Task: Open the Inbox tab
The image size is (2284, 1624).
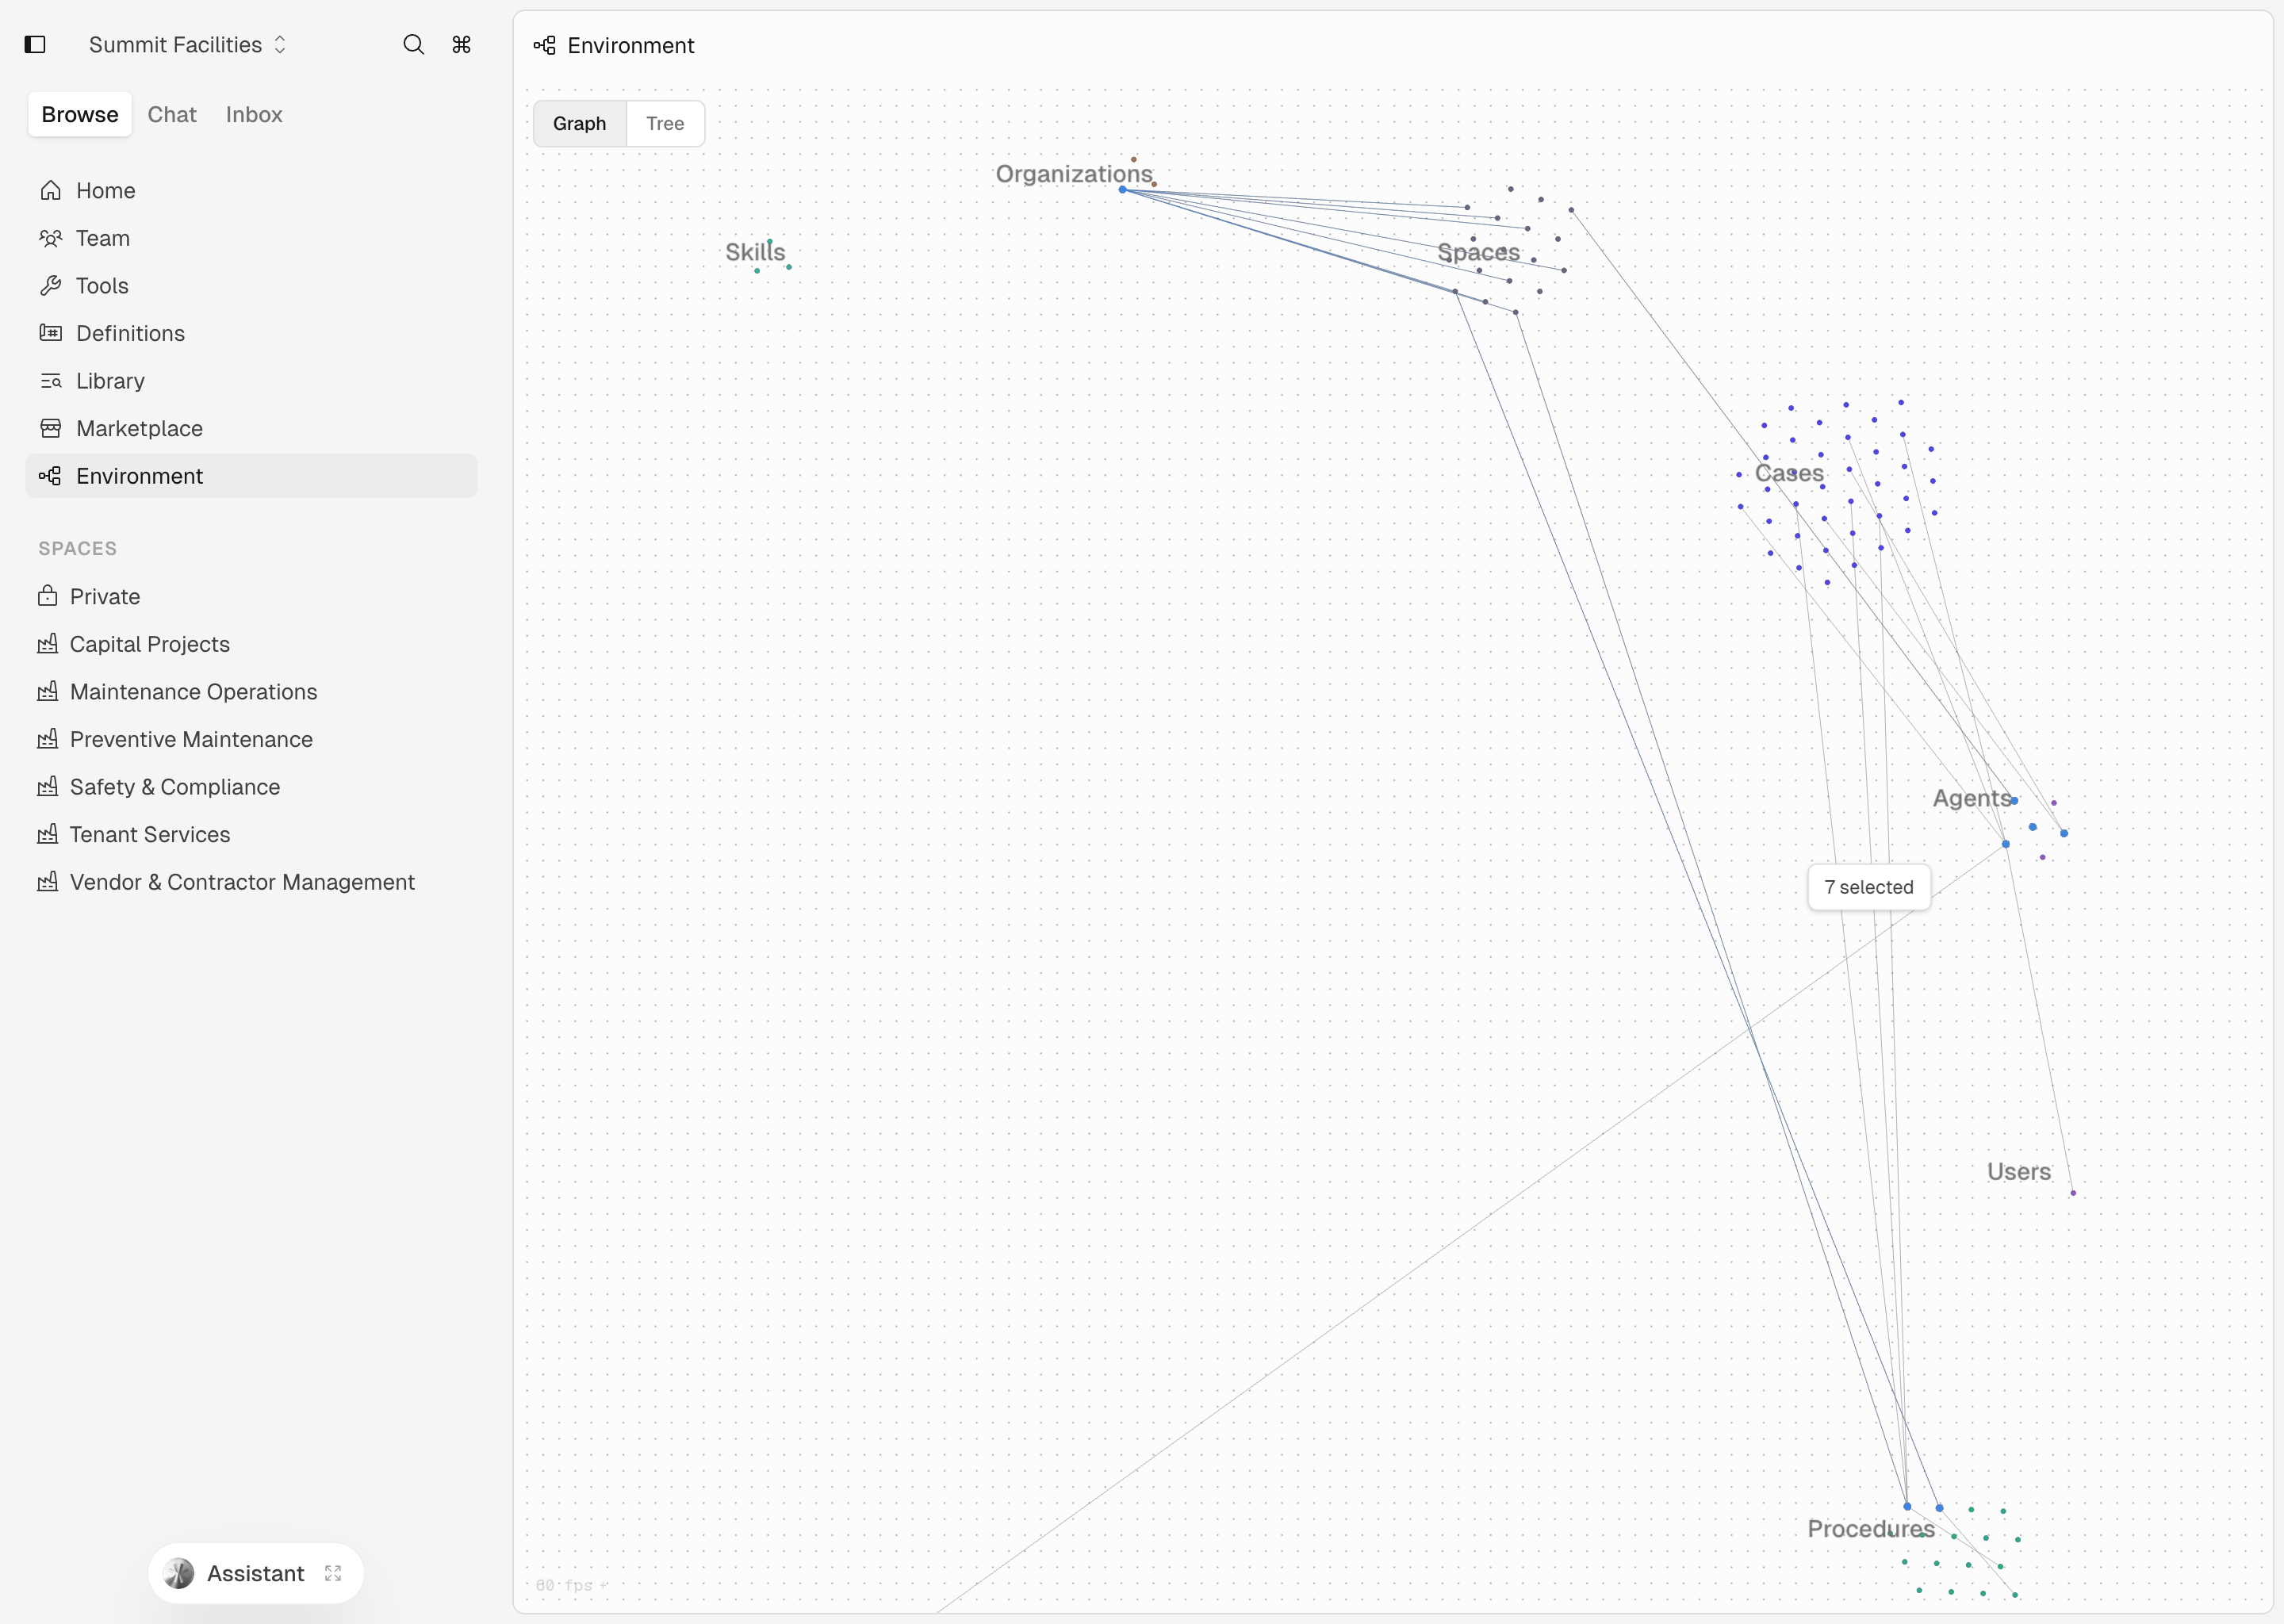Action: tap(253, 114)
